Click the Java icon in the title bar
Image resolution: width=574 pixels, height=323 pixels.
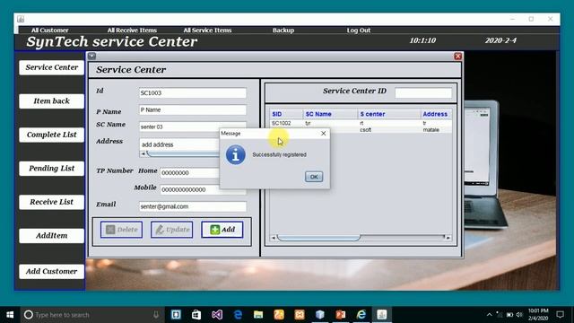pyautogui.click(x=21, y=19)
